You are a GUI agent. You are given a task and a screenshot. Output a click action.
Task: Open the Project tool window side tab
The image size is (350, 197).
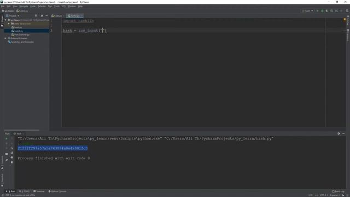coord(2,21)
